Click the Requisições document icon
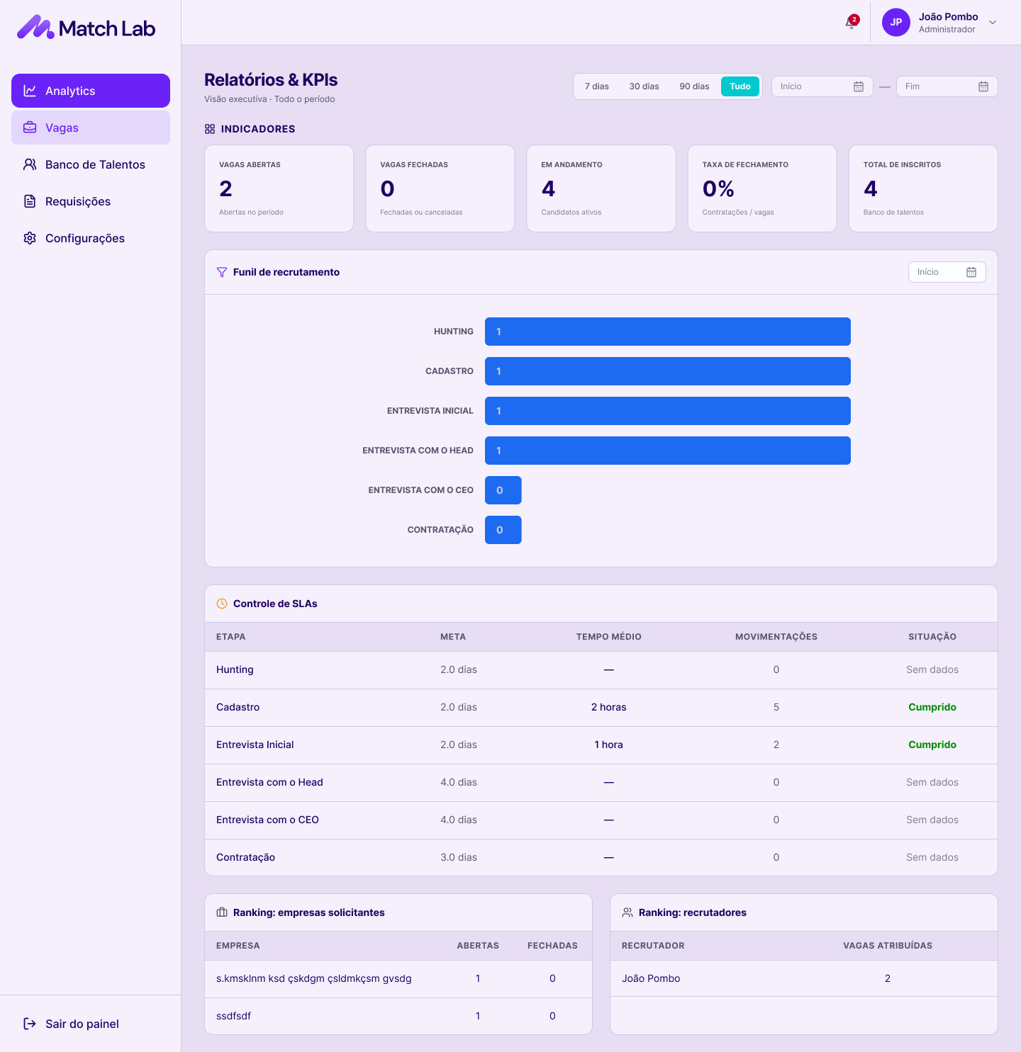This screenshot has height=1052, width=1021. [30, 201]
